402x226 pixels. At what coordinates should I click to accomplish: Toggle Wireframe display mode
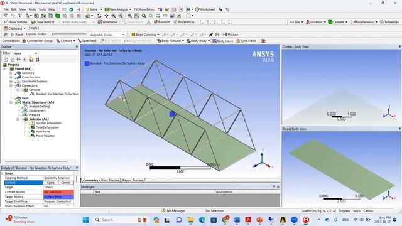point(107,22)
